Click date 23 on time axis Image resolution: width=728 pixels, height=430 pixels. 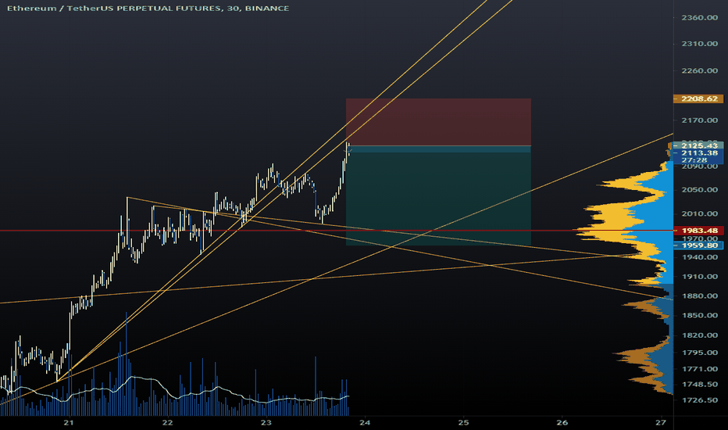coord(266,422)
